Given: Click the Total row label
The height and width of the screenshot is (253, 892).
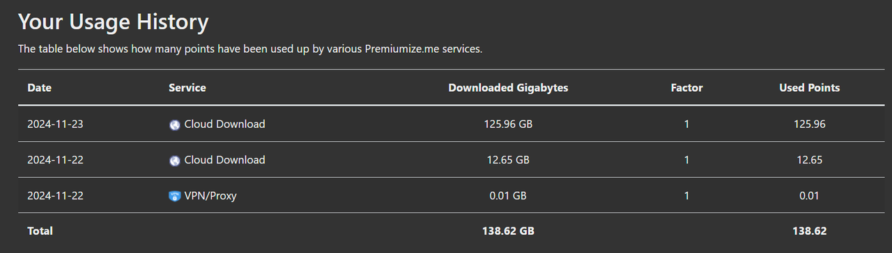Looking at the screenshot, I should (x=40, y=231).
